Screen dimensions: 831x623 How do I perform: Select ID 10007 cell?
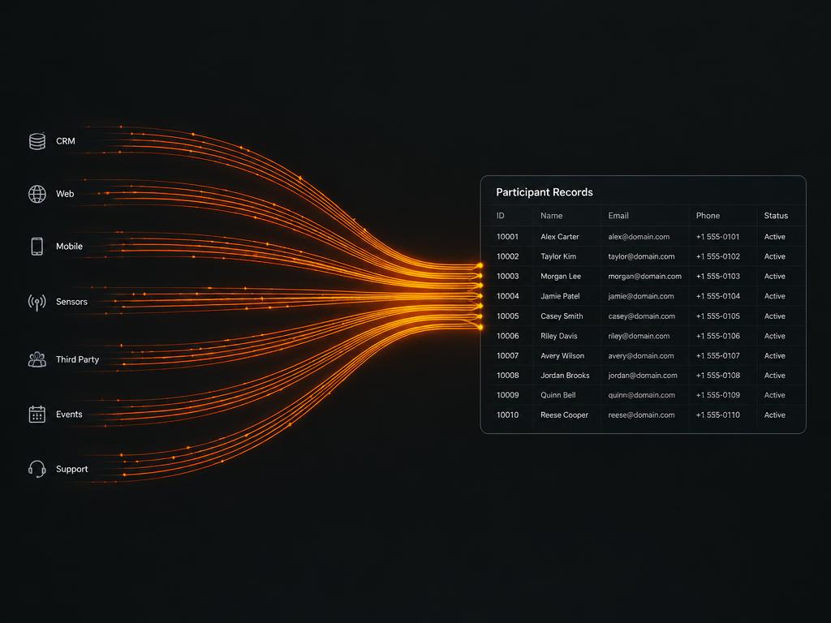507,356
